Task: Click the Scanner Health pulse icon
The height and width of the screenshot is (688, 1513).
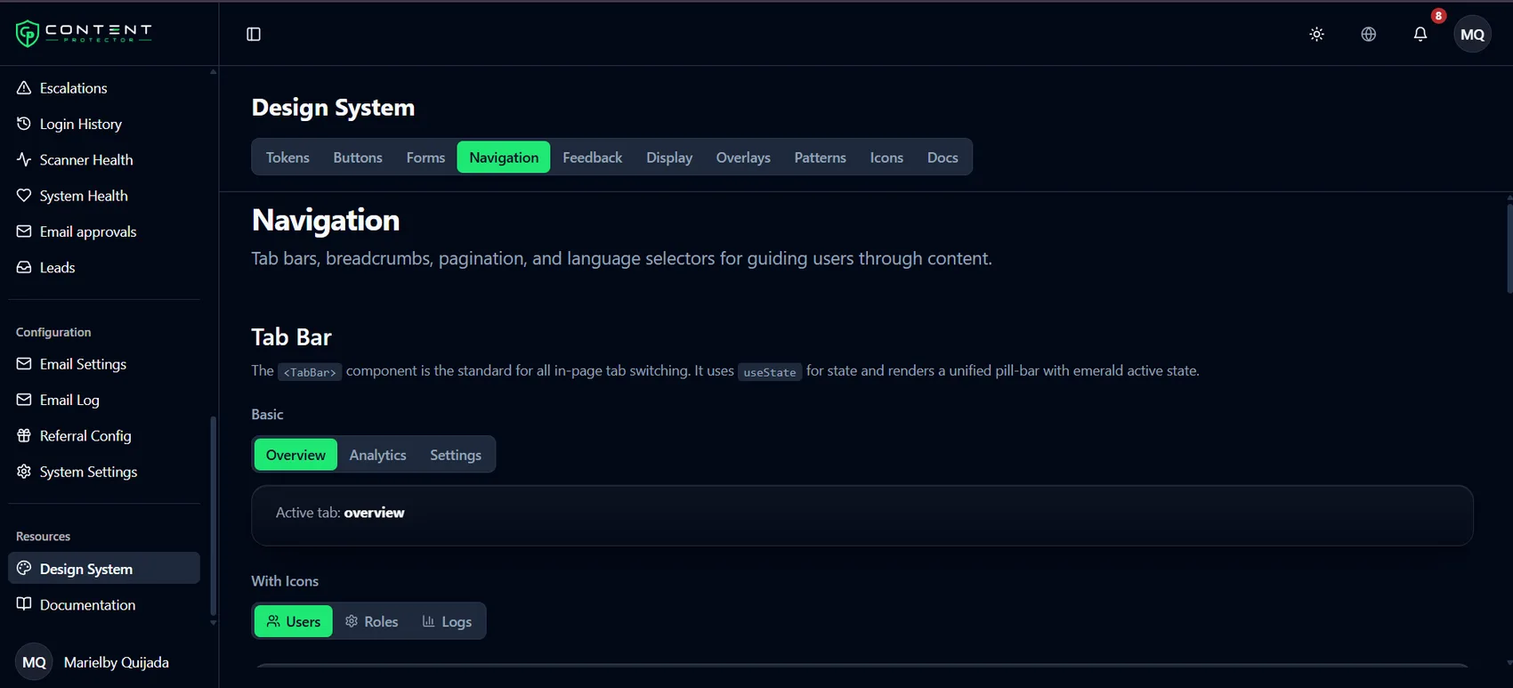Action: click(x=24, y=159)
